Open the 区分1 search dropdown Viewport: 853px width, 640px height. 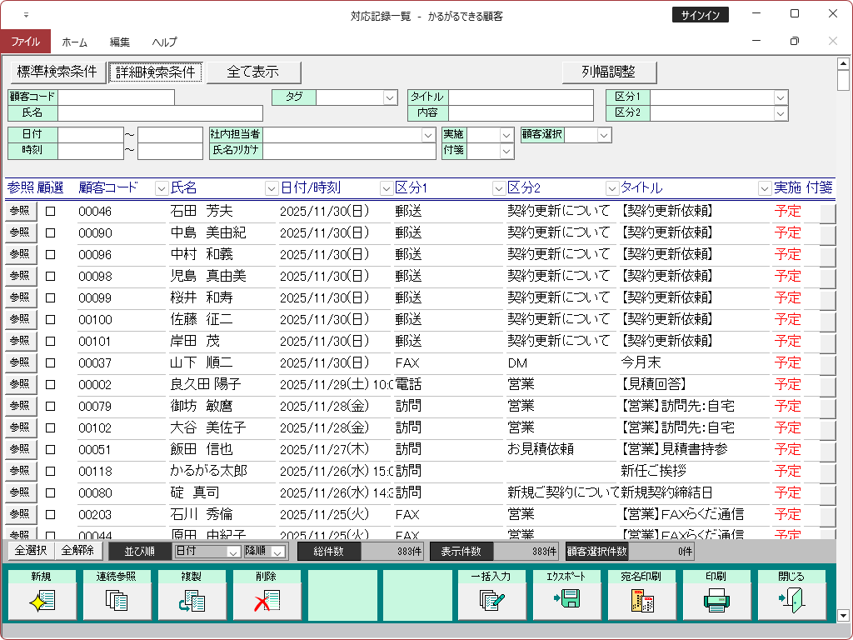pyautogui.click(x=781, y=97)
